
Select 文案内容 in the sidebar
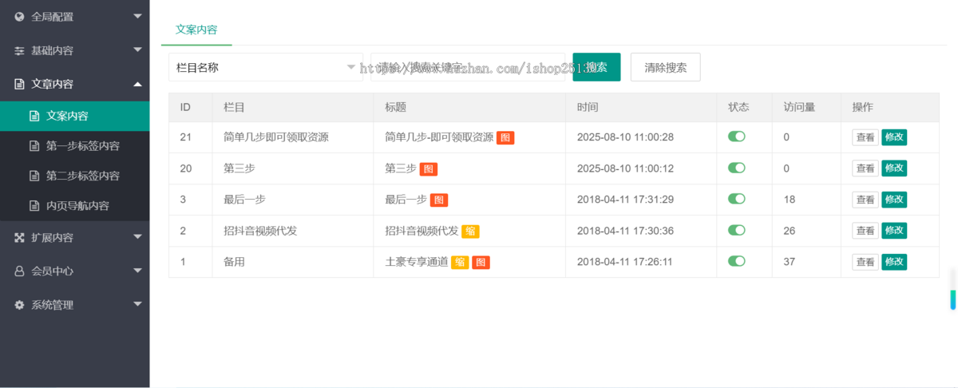click(x=74, y=116)
